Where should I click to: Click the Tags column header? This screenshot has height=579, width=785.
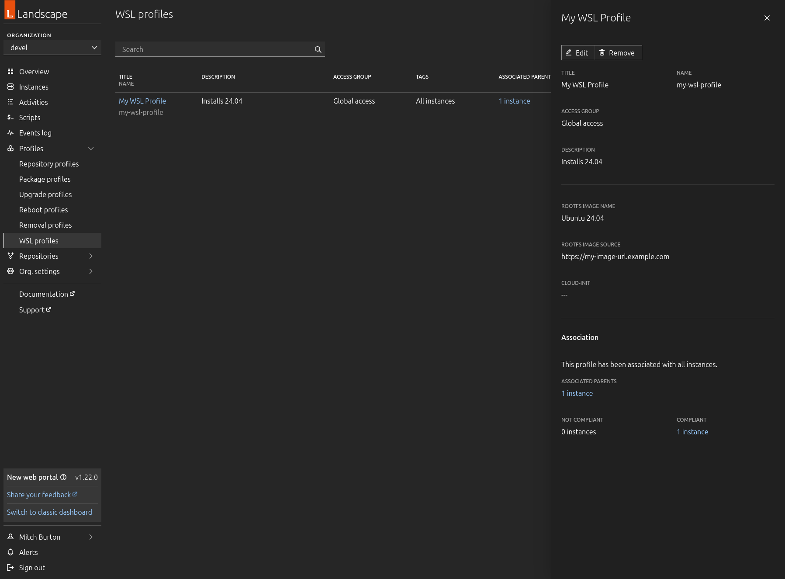(x=422, y=77)
